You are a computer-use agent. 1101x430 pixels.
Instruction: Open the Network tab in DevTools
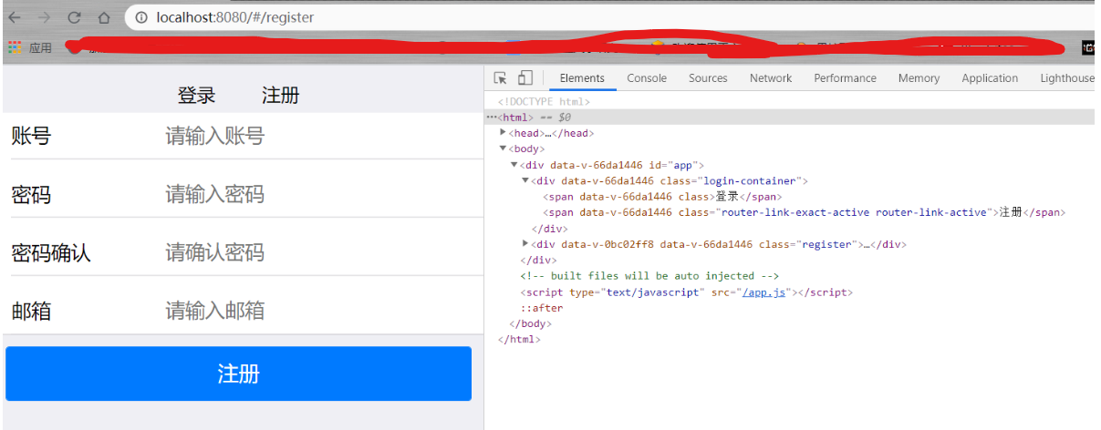tap(771, 78)
